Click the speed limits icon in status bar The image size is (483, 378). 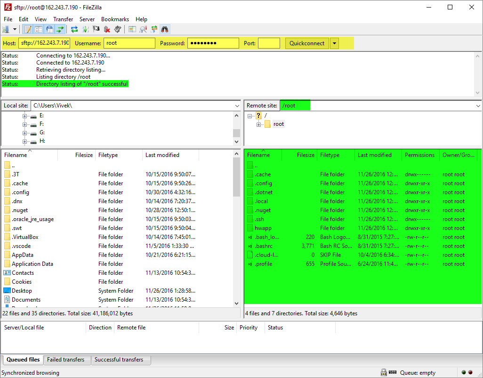pos(393,372)
